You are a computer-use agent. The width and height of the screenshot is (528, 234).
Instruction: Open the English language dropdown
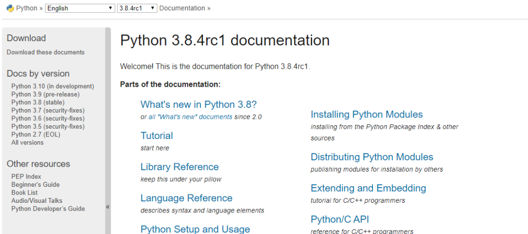pos(80,8)
